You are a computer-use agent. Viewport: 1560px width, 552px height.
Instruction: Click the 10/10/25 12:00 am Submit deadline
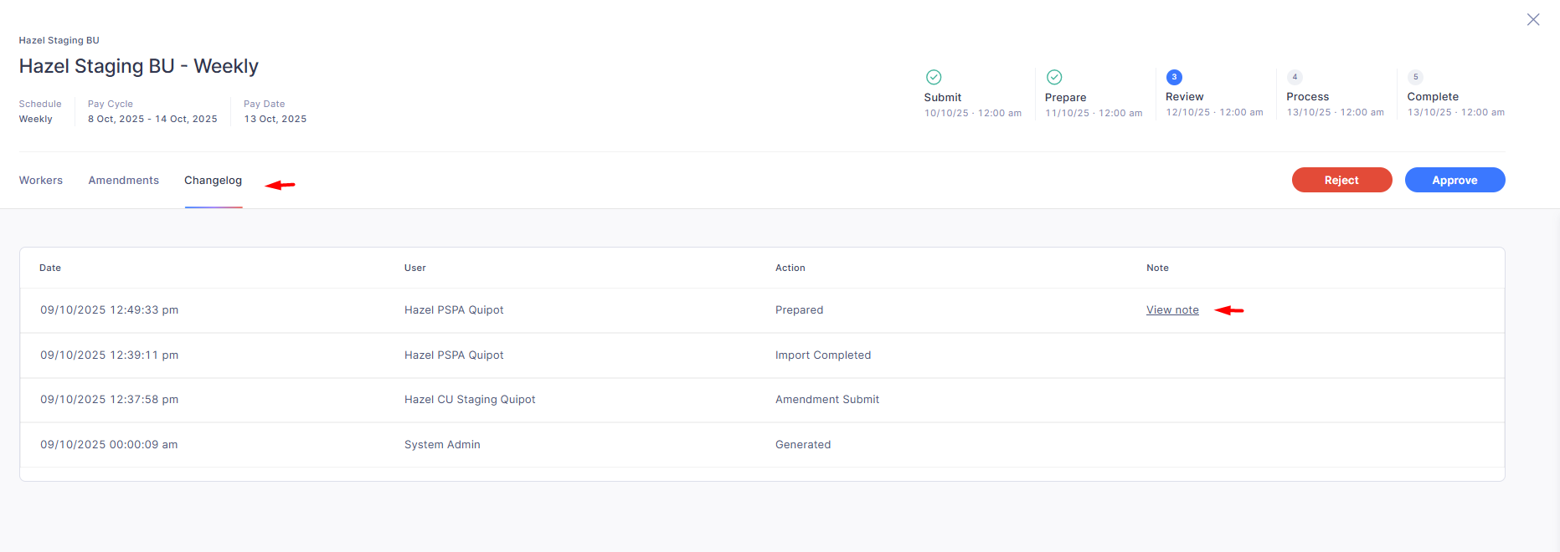tap(973, 113)
